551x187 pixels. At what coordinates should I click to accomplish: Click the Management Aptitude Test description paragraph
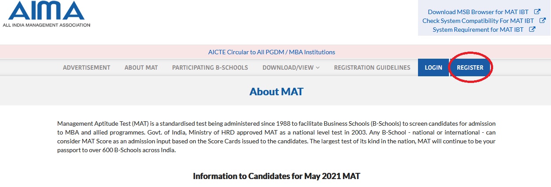[277, 137]
